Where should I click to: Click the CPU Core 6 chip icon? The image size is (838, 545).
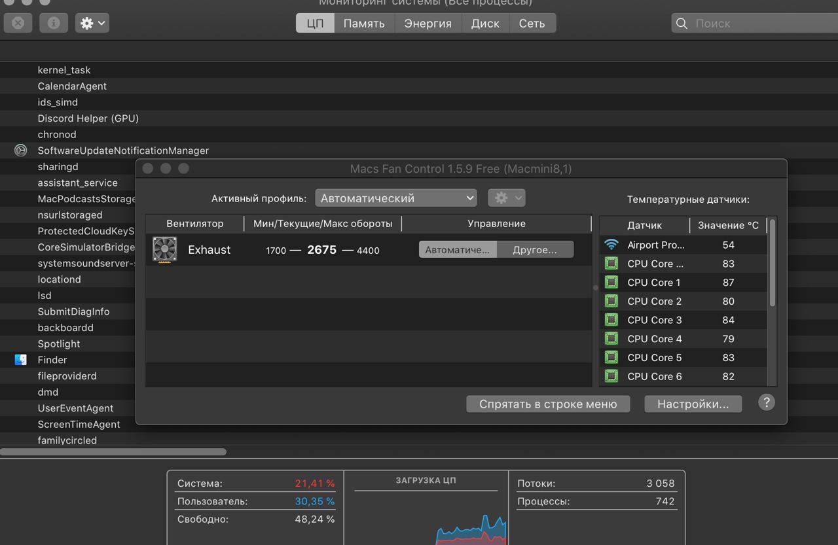pyautogui.click(x=611, y=376)
